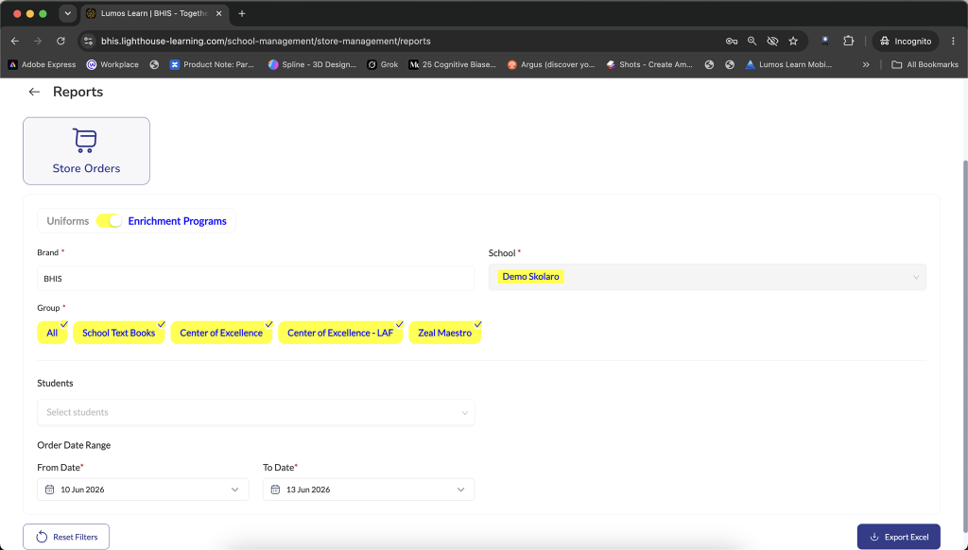Click the crossed-out eye tracking-protection icon
Image resolution: width=968 pixels, height=550 pixels.
(772, 41)
